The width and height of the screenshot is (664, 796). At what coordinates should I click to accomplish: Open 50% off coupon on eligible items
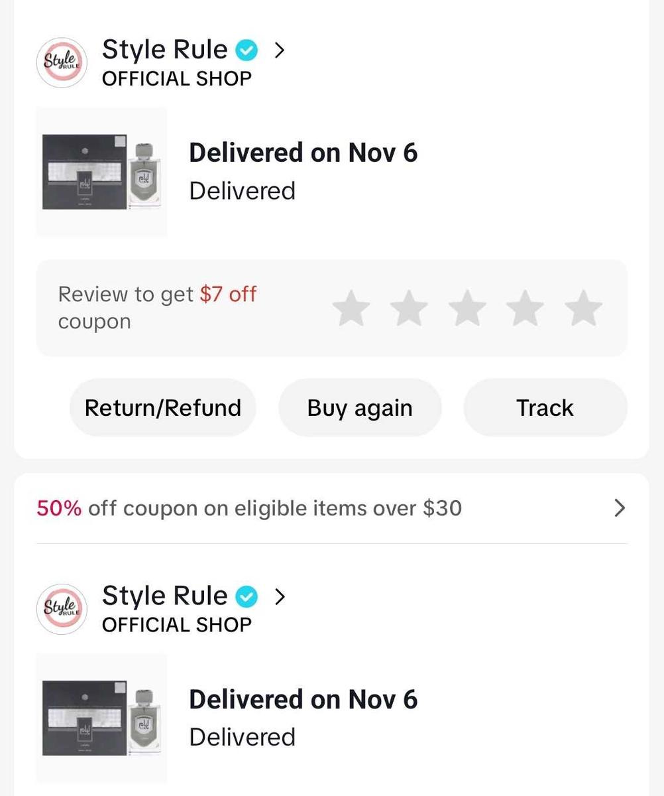tap(249, 508)
